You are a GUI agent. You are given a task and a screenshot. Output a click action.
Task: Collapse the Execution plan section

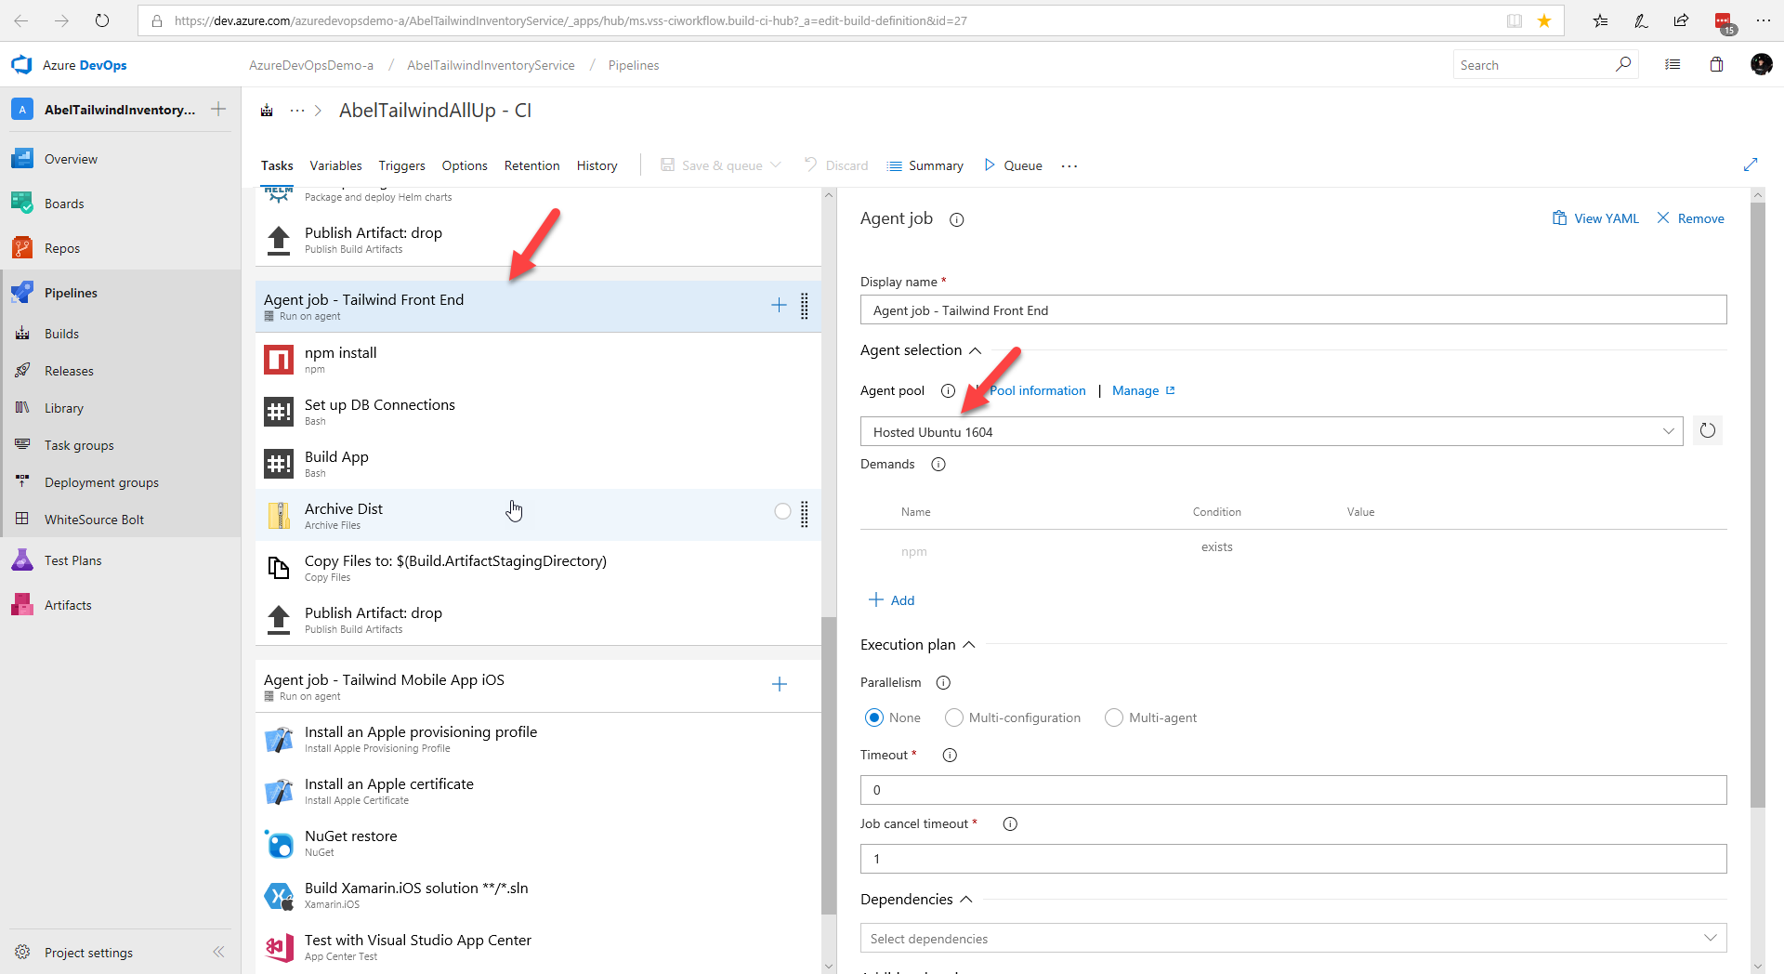point(968,645)
